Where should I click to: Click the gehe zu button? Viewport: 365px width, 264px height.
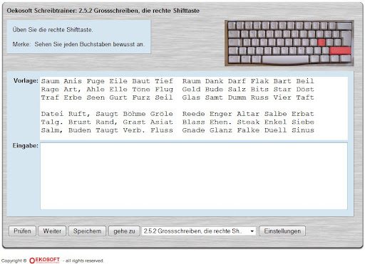(124, 231)
